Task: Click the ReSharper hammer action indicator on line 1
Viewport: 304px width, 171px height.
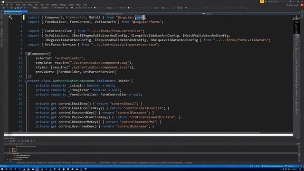Action: (10, 18)
